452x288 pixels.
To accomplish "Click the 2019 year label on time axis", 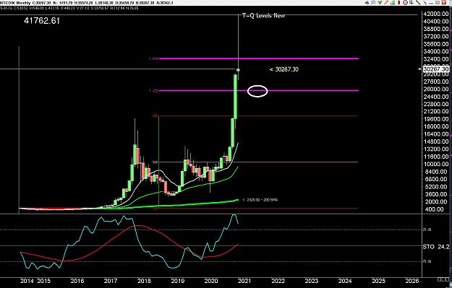I will coord(178,281).
